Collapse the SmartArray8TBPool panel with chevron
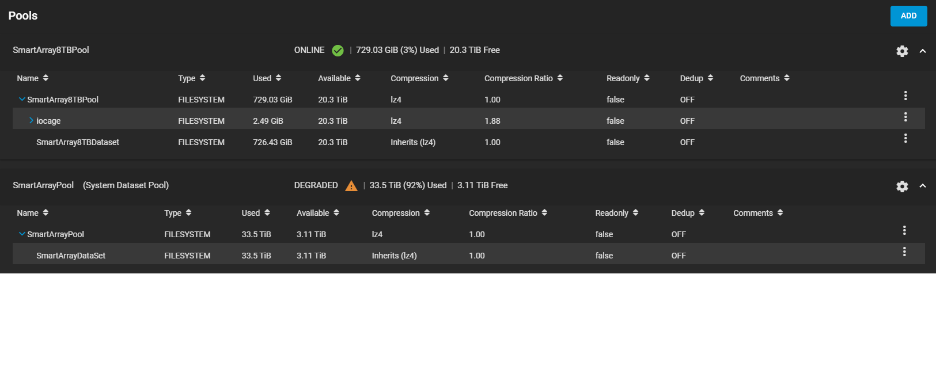This screenshot has width=936, height=373. [x=923, y=51]
